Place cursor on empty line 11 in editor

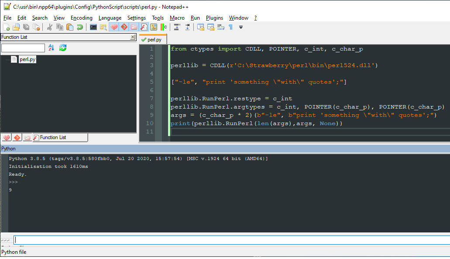click(310, 132)
